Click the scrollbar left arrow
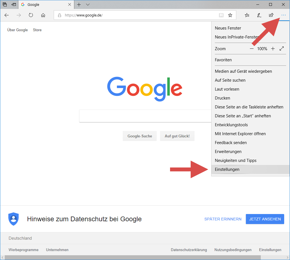Image resolution: width=290 pixels, height=260 pixels. coord(3,257)
